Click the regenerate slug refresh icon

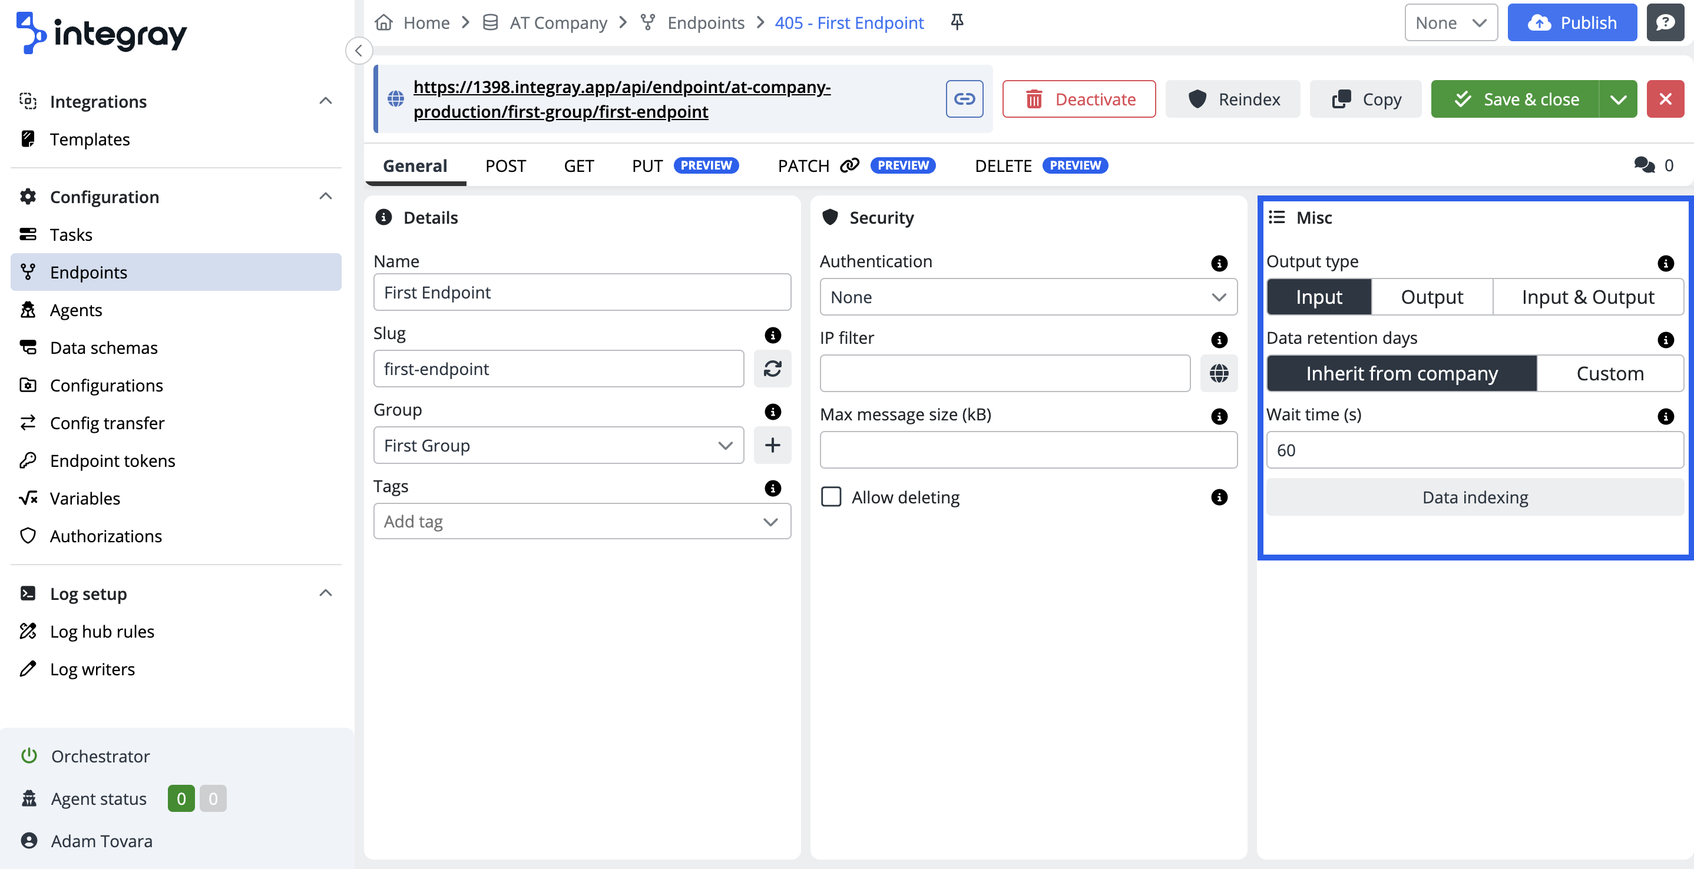click(x=772, y=369)
